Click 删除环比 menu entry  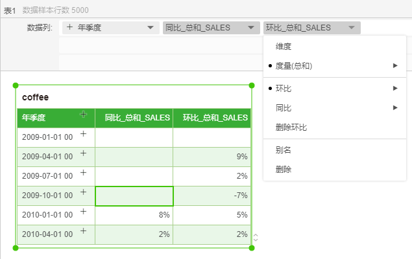291,128
